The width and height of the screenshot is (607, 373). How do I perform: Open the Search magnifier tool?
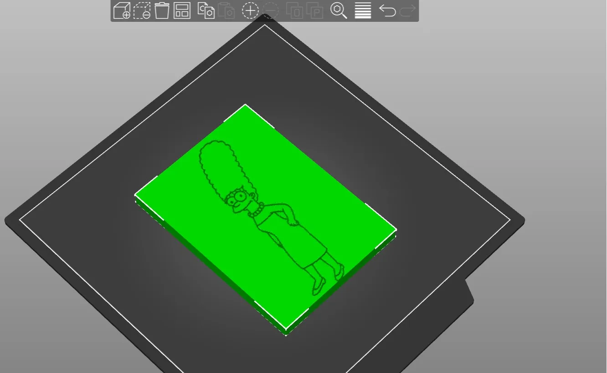coord(339,10)
